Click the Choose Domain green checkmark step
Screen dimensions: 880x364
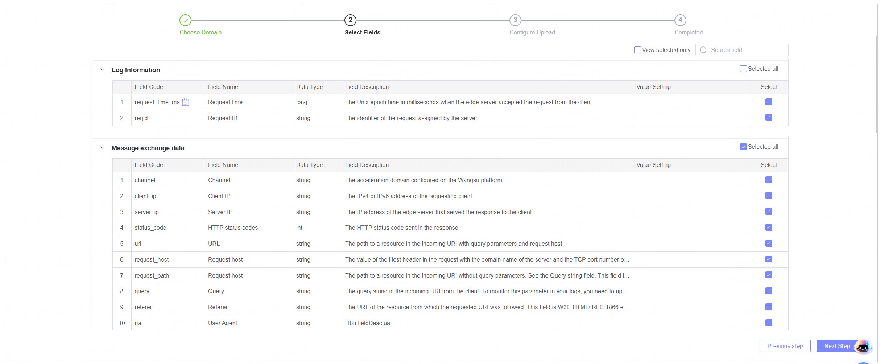pos(185,20)
